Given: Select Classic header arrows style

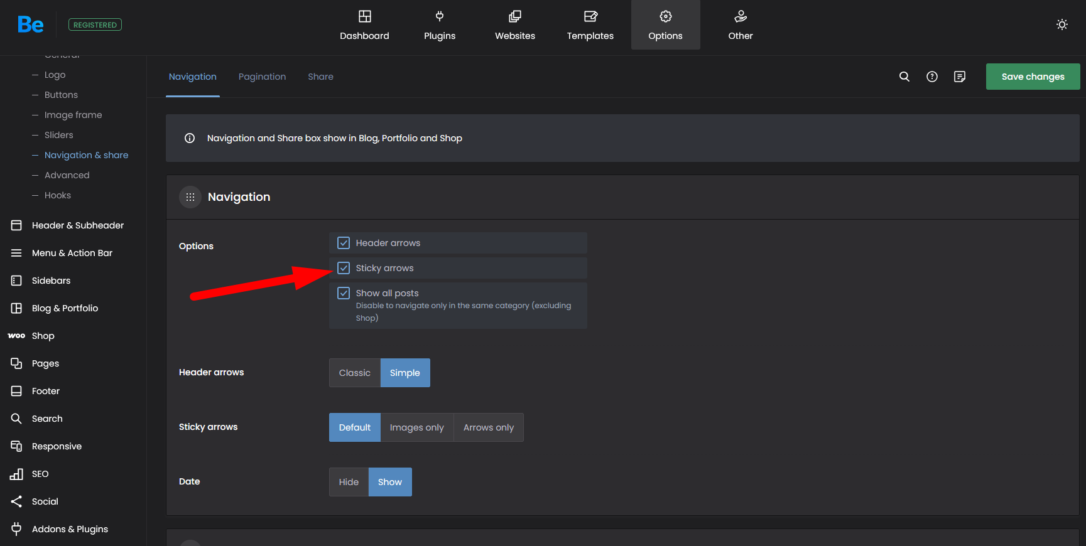Looking at the screenshot, I should point(354,373).
